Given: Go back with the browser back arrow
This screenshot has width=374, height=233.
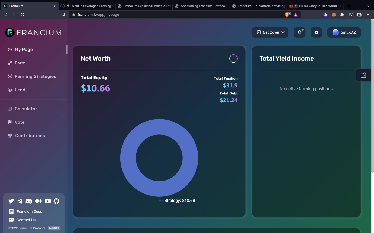Looking at the screenshot, I should pyautogui.click(x=6, y=15).
